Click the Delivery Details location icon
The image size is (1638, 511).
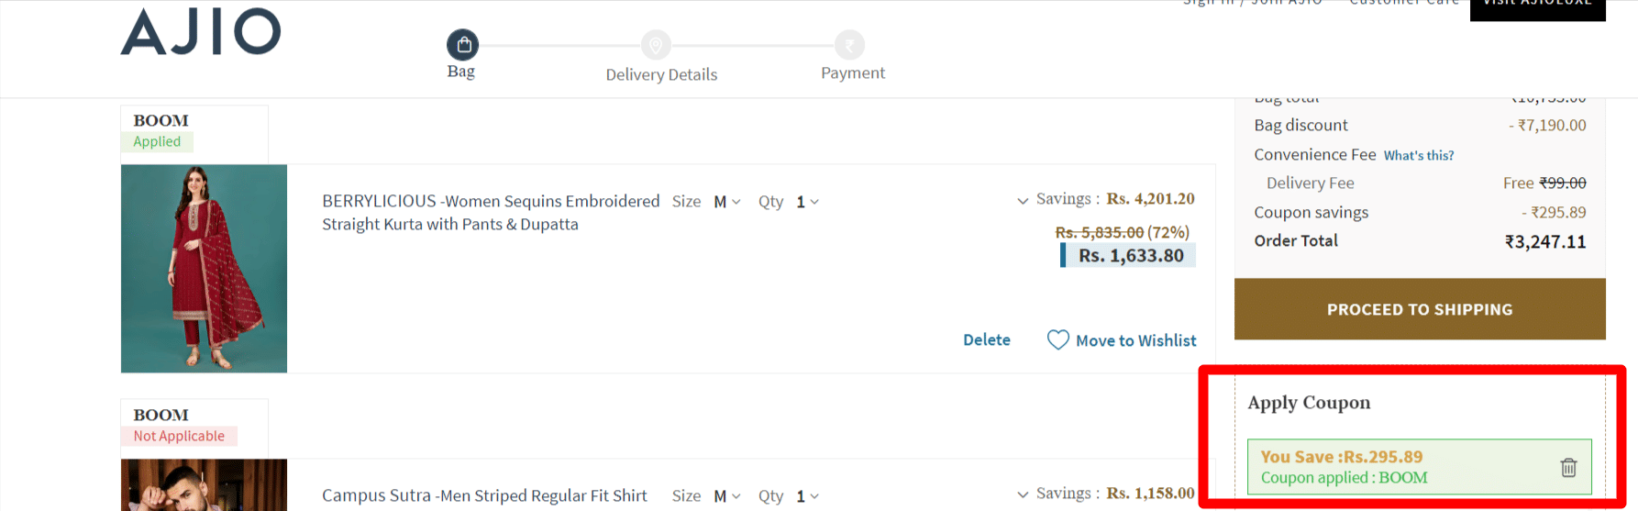[656, 44]
